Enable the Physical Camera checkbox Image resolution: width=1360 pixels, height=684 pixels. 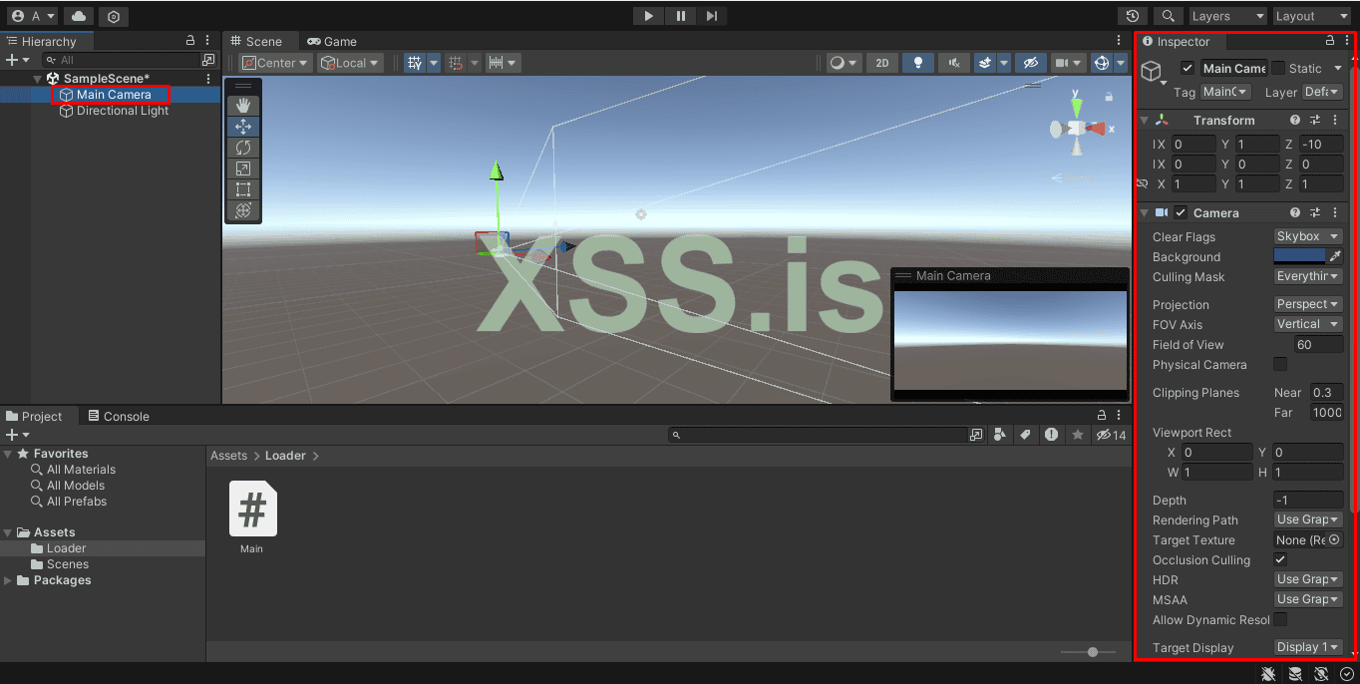pyautogui.click(x=1280, y=365)
